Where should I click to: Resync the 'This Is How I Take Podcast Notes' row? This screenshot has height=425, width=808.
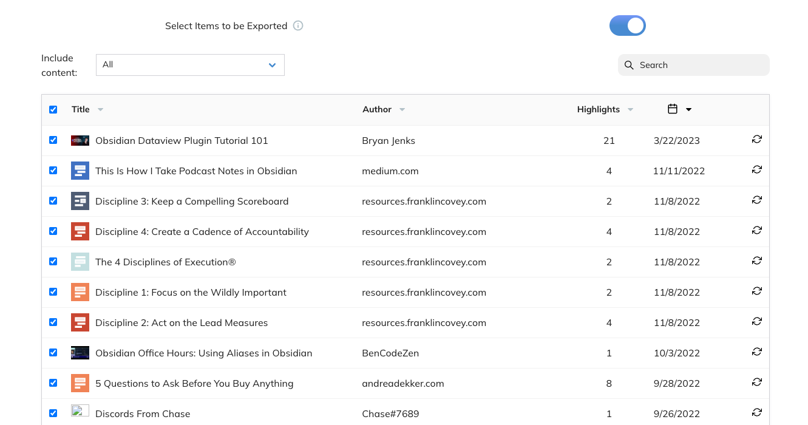click(756, 170)
